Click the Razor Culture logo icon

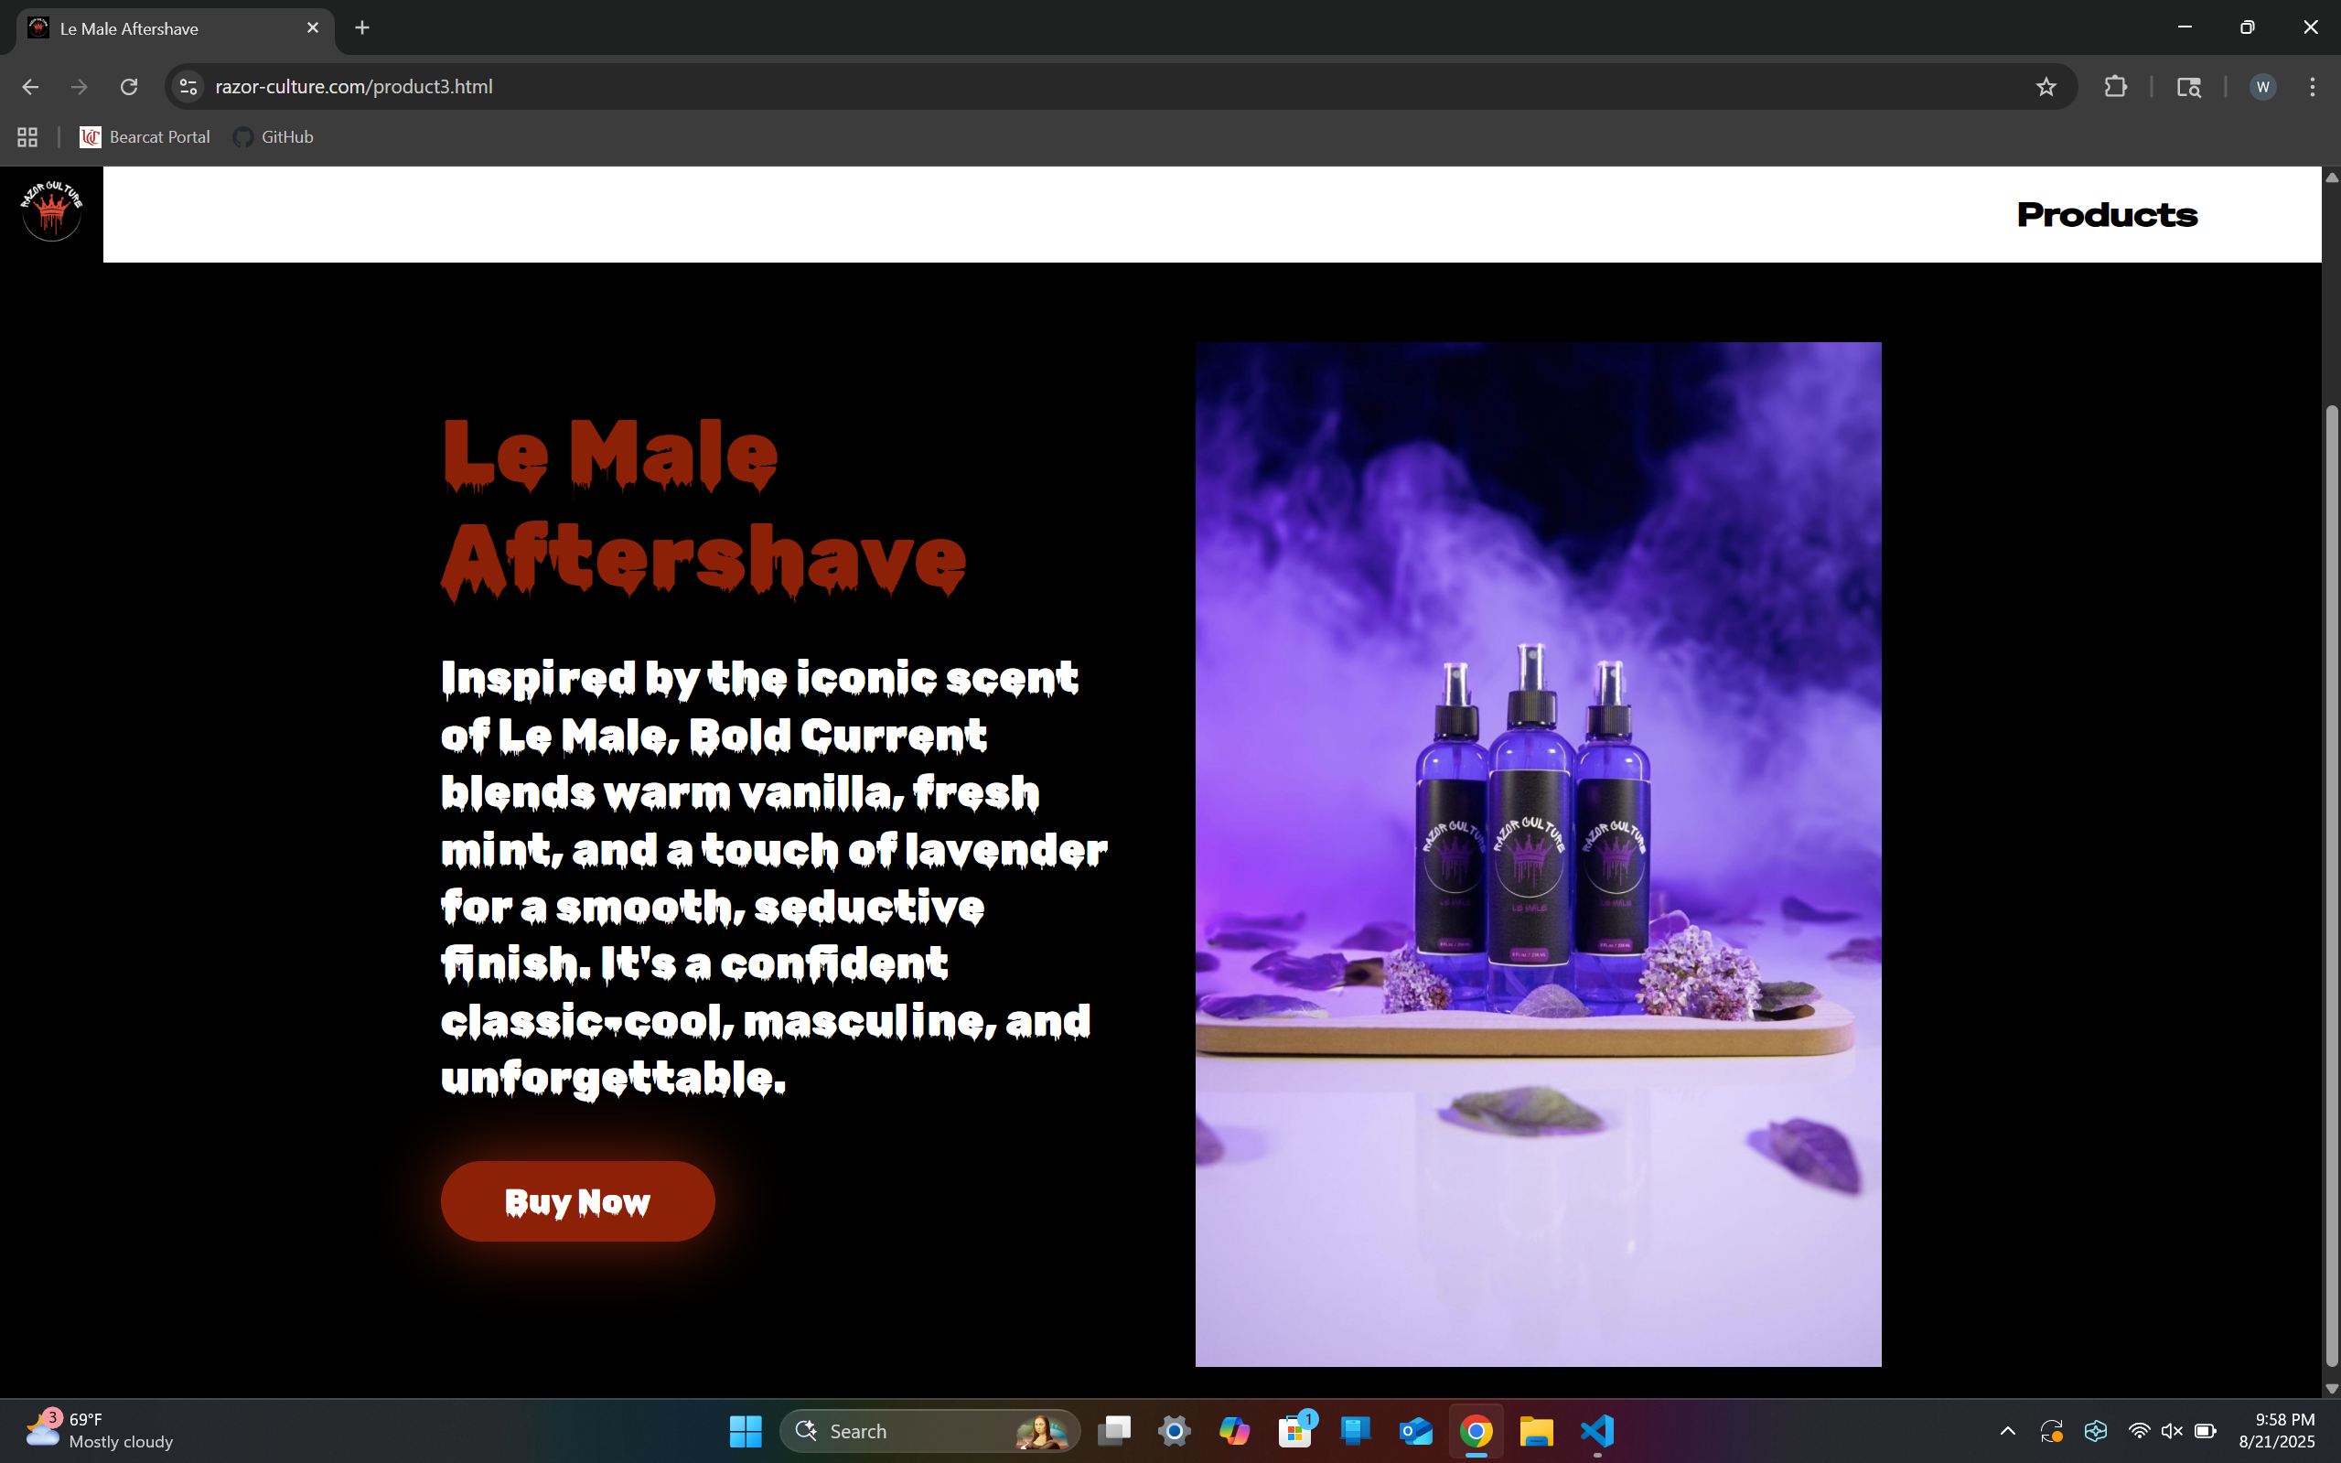coord(51,211)
